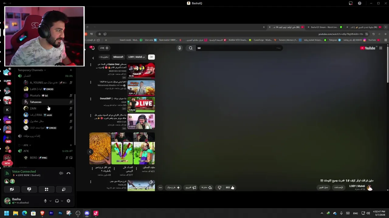Open the LOBY | Mahdi channel avatar
The width and height of the screenshot is (389, 218).
tap(370, 187)
